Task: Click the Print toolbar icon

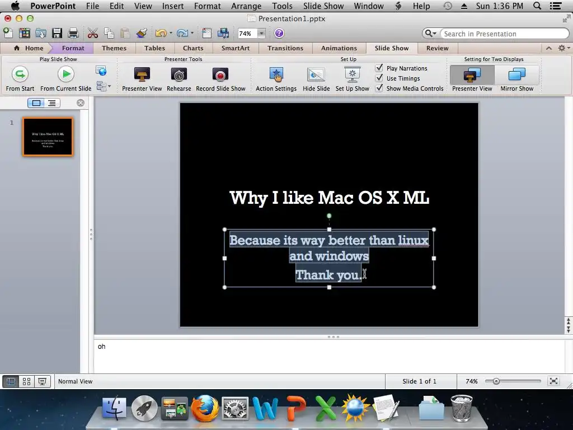Action: click(73, 33)
